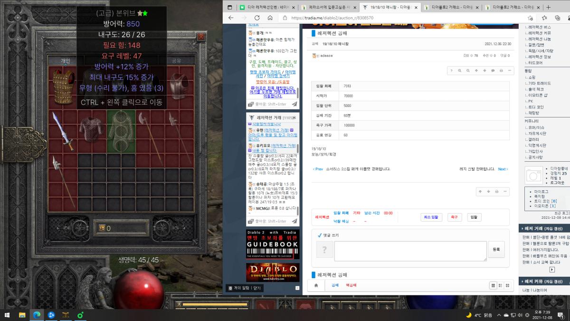The width and height of the screenshot is (570, 321).
Task: Open the Diablo 2 Guidebook banner
Action: tap(273, 244)
